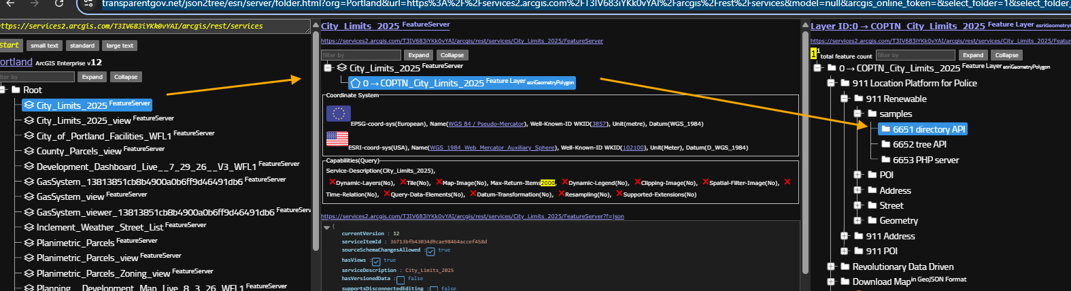1071x291 pixels.
Task: Switch to small text size
Action: [x=45, y=46]
